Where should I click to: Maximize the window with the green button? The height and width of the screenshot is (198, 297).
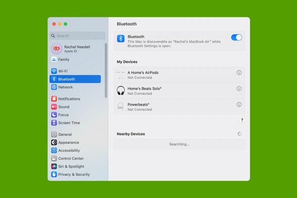[65, 24]
